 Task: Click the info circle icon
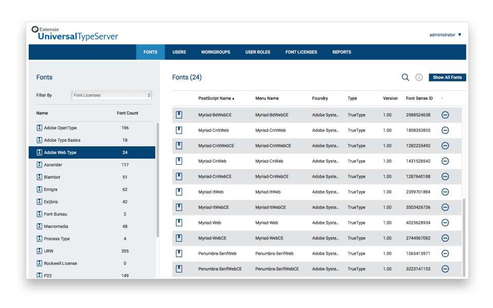click(419, 78)
